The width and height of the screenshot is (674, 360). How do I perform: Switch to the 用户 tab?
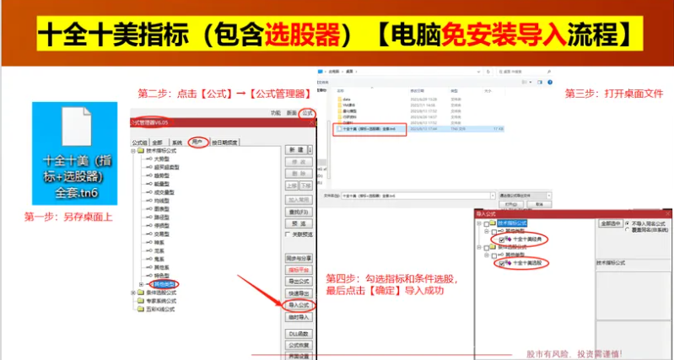[x=198, y=142]
